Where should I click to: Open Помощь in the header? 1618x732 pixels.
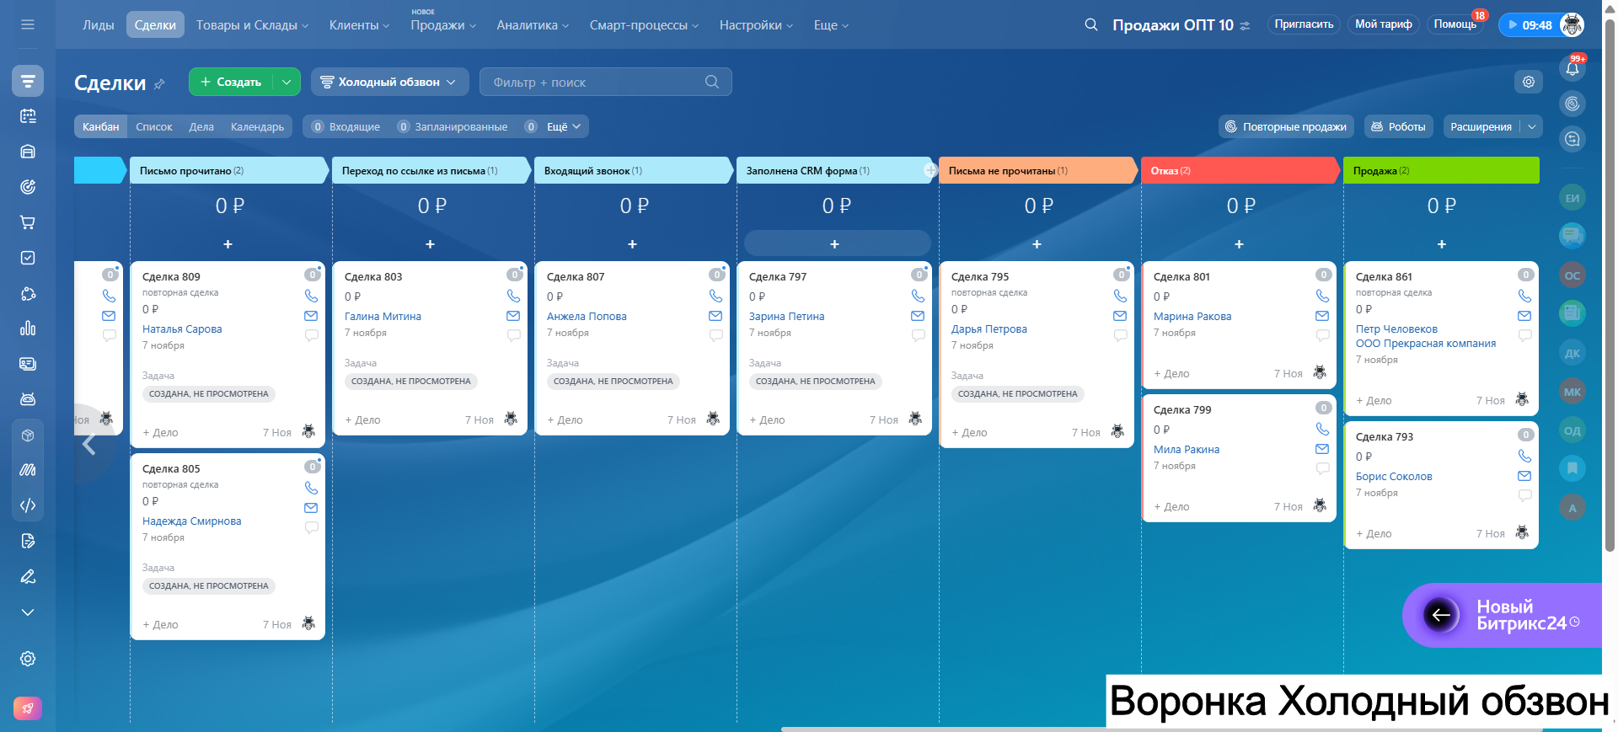[1455, 24]
